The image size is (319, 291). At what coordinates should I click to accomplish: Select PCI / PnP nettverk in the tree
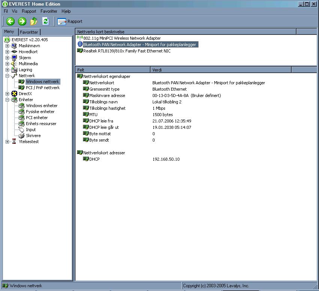43,88
